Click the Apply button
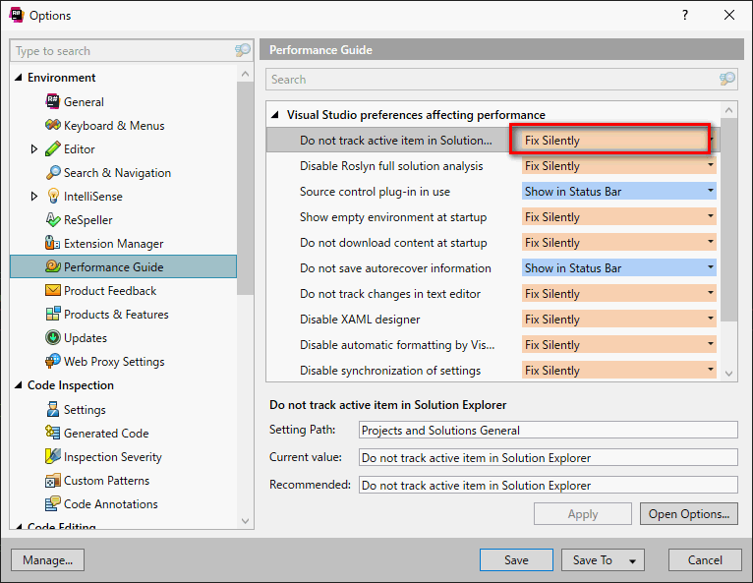Image resolution: width=753 pixels, height=583 pixels. click(583, 514)
